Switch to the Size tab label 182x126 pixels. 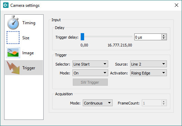[x=26, y=38]
